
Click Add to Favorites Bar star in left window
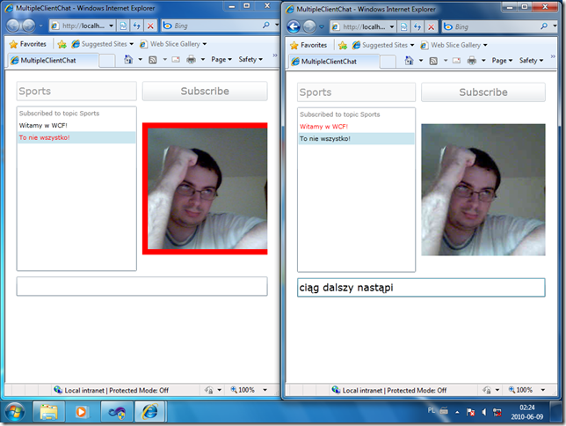pos(62,44)
